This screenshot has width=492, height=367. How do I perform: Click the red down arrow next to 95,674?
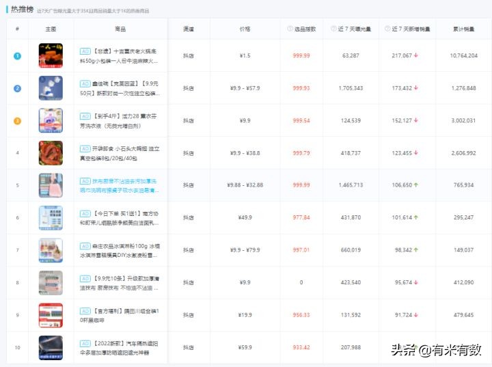click(416, 282)
